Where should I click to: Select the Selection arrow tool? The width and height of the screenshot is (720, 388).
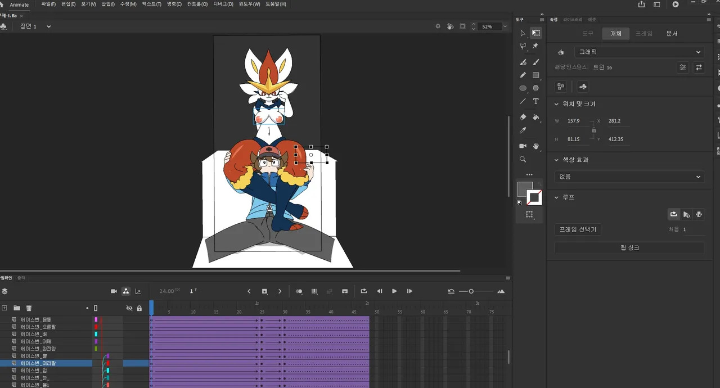pos(523,33)
